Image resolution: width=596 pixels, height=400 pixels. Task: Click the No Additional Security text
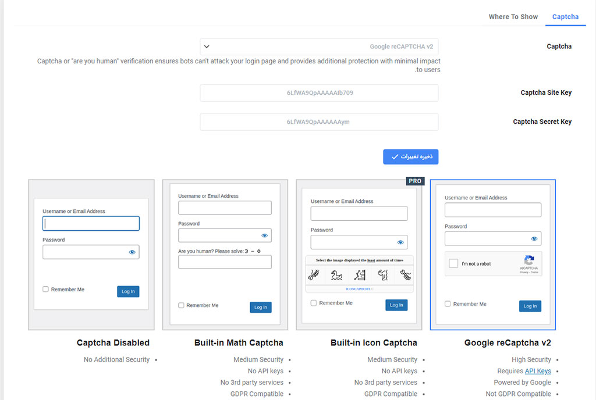pyautogui.click(x=116, y=359)
